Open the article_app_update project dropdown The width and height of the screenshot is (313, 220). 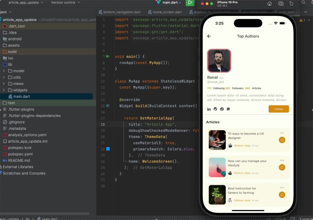[26, 2]
